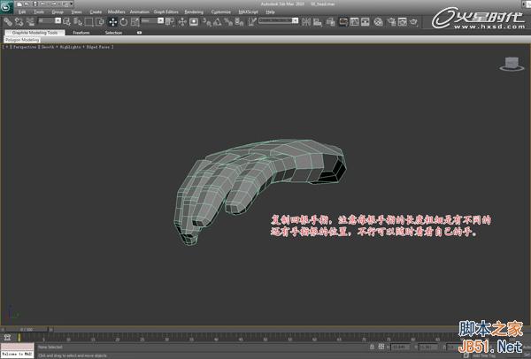Open Render Setup dialog
The image size is (531, 359).
(x=391, y=22)
